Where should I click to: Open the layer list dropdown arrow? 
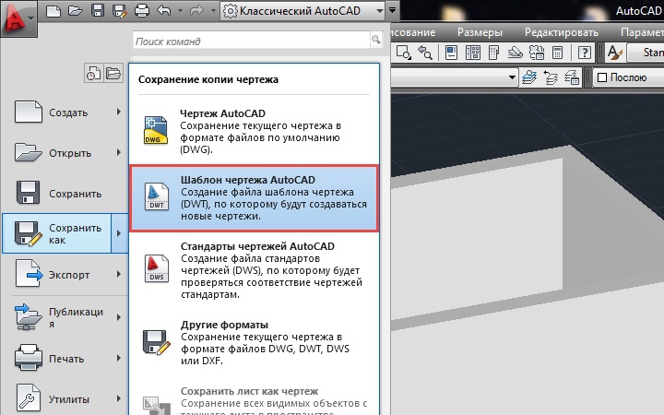click(x=512, y=77)
